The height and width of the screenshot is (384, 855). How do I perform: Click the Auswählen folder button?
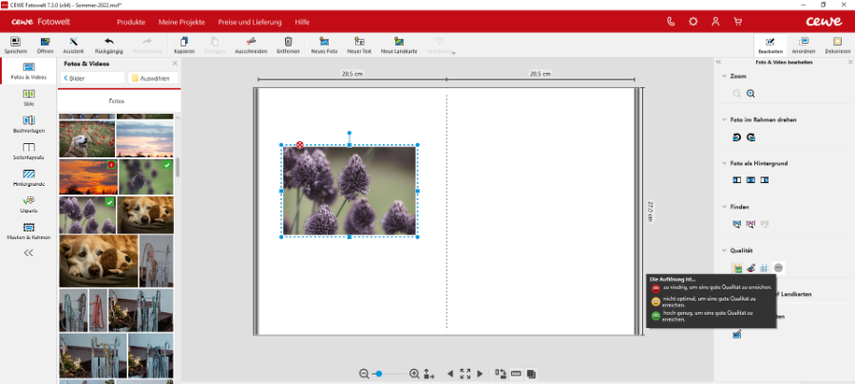point(153,79)
